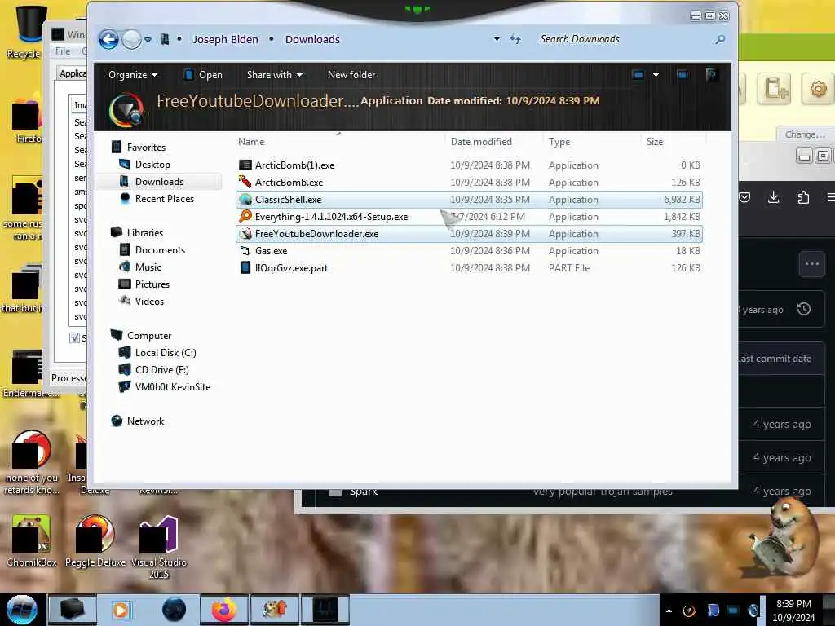Toggle the preview pane icon

(683, 75)
